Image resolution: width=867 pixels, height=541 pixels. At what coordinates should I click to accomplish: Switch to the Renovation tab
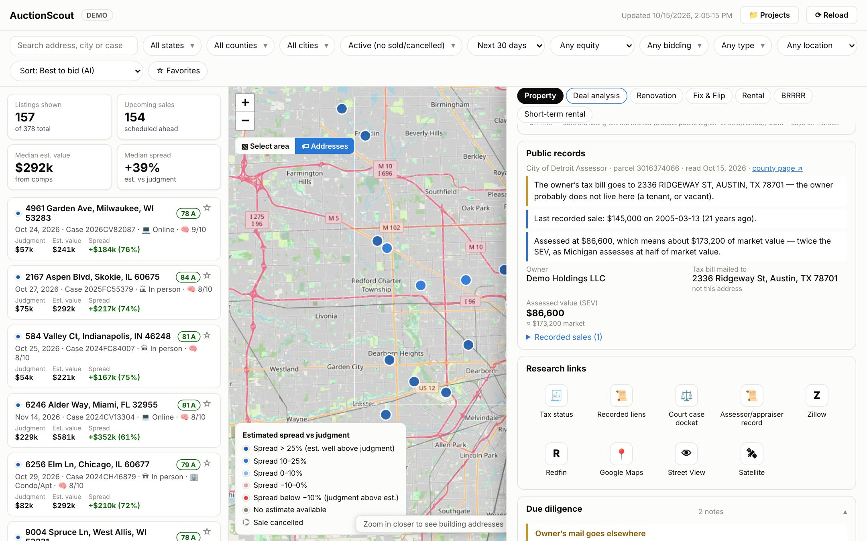pos(656,96)
